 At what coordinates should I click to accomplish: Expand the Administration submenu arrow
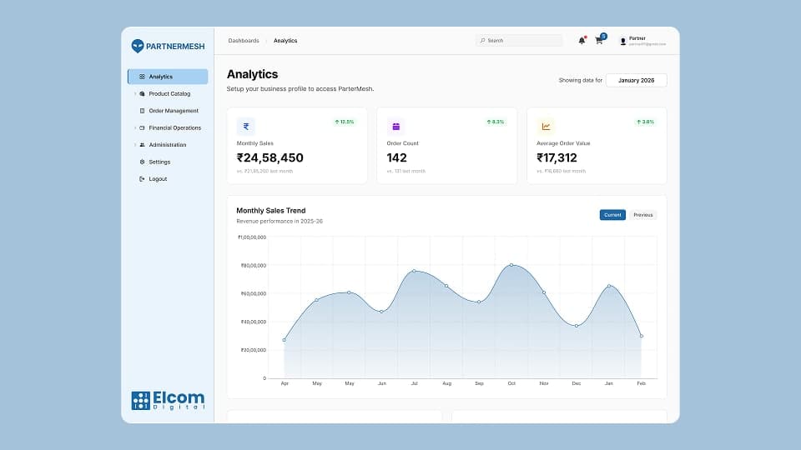[x=134, y=145]
